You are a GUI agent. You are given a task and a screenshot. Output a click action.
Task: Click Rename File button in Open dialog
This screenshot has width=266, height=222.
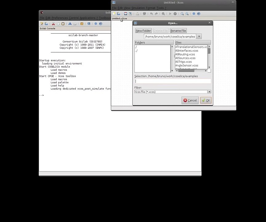point(178,31)
